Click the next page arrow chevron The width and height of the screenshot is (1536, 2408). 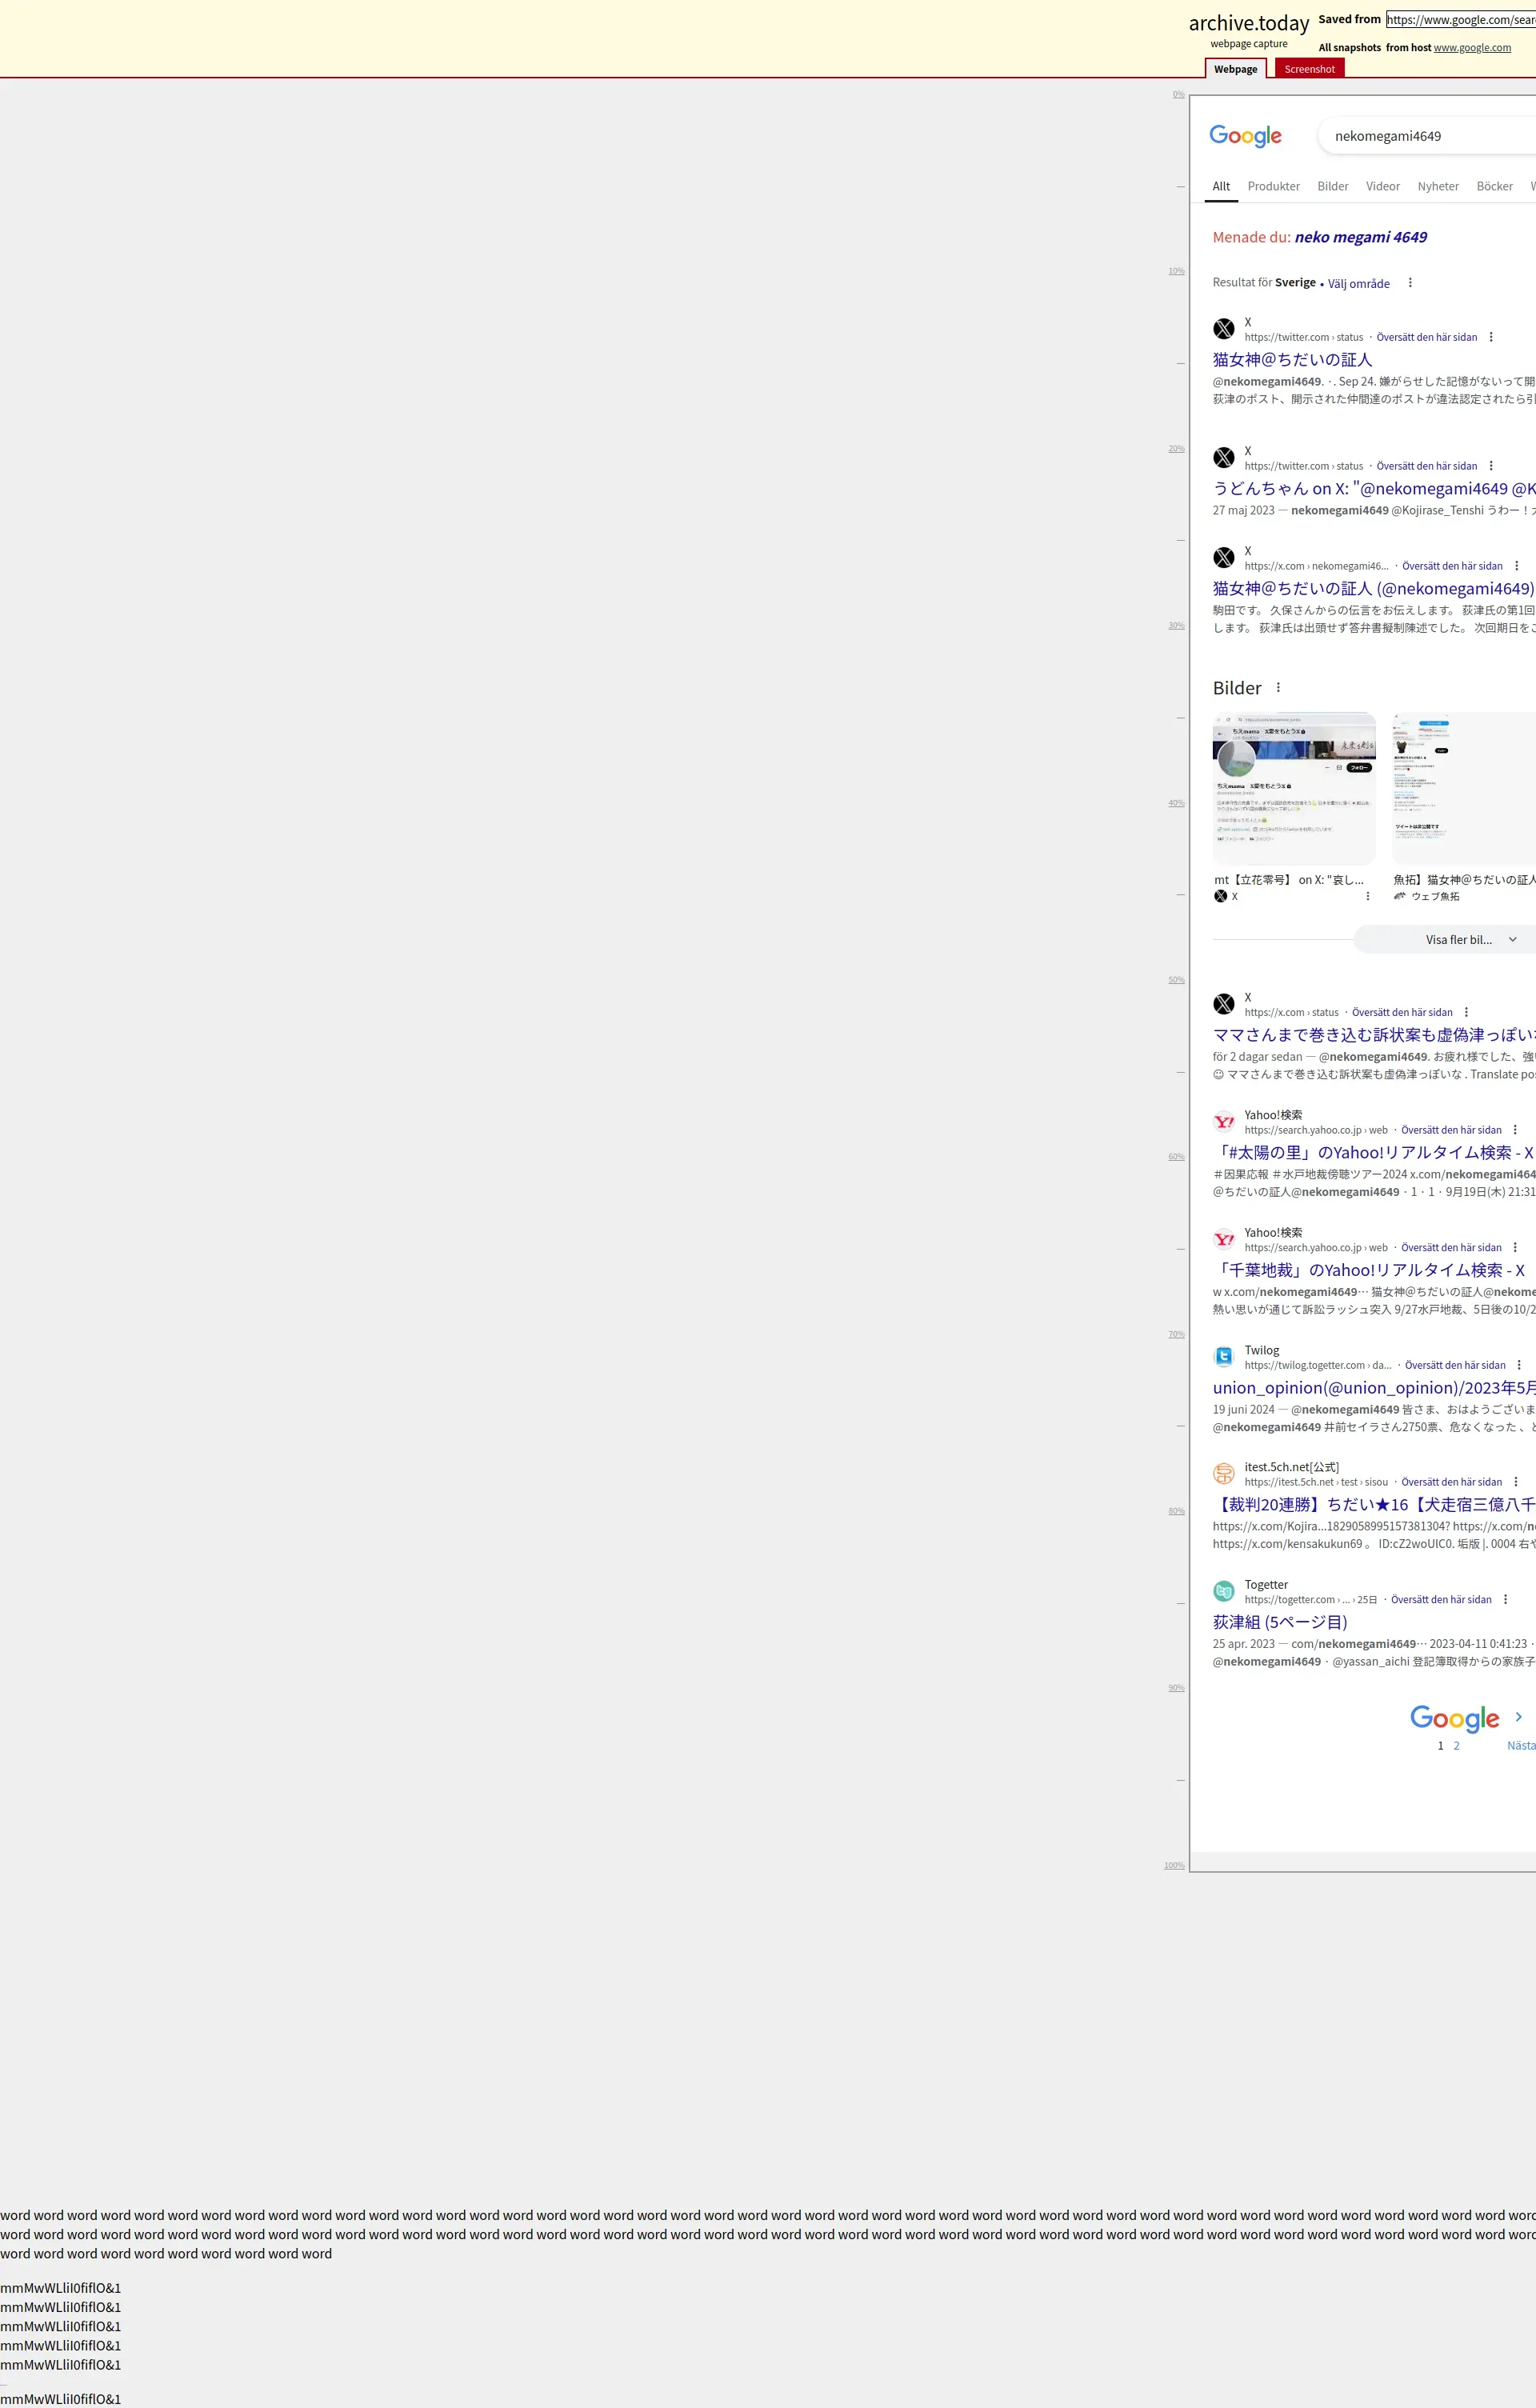[x=1518, y=1717]
